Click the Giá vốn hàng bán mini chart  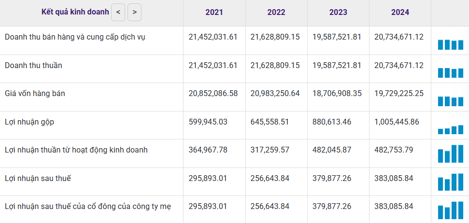click(x=450, y=101)
